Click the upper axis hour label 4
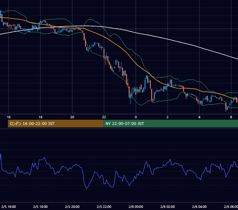The height and width of the screenshot is (210, 238). [199, 117]
